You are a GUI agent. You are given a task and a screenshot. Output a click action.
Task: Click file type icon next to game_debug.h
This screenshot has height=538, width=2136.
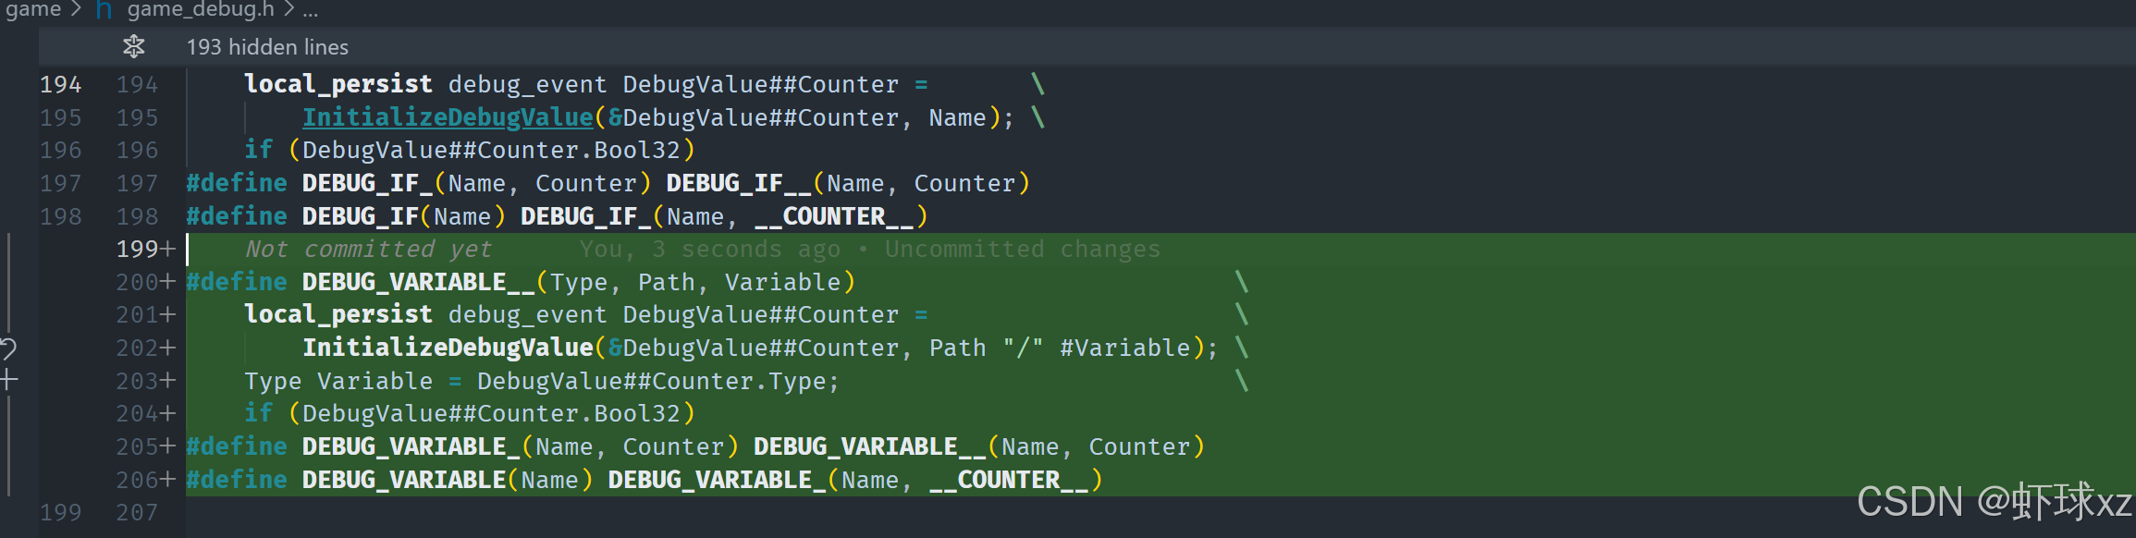point(104,9)
